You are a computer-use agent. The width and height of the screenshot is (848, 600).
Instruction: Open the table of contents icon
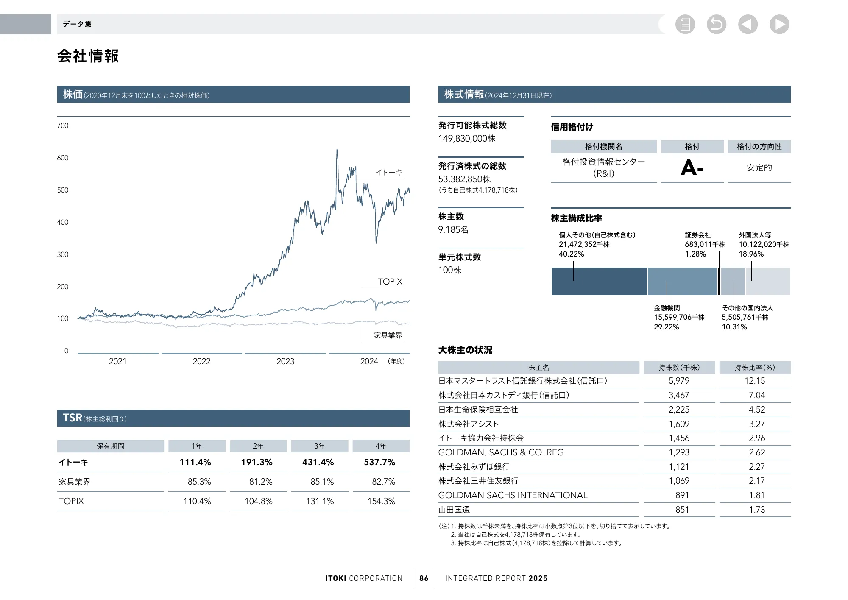click(x=686, y=25)
